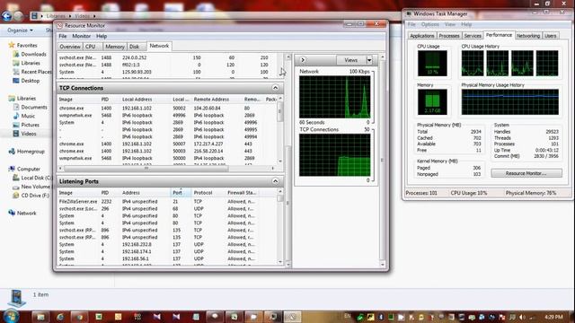Open Internet Explorer from the taskbar

click(x=60, y=317)
